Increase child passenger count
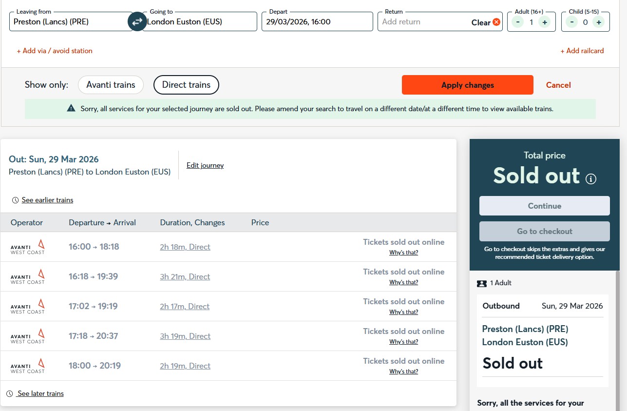 coord(599,22)
